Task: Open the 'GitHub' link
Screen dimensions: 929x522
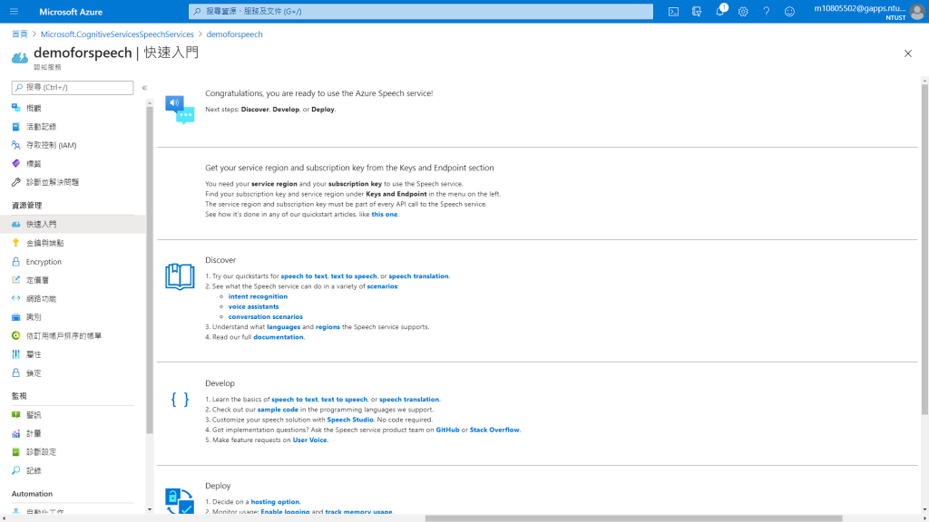Action: [447, 430]
